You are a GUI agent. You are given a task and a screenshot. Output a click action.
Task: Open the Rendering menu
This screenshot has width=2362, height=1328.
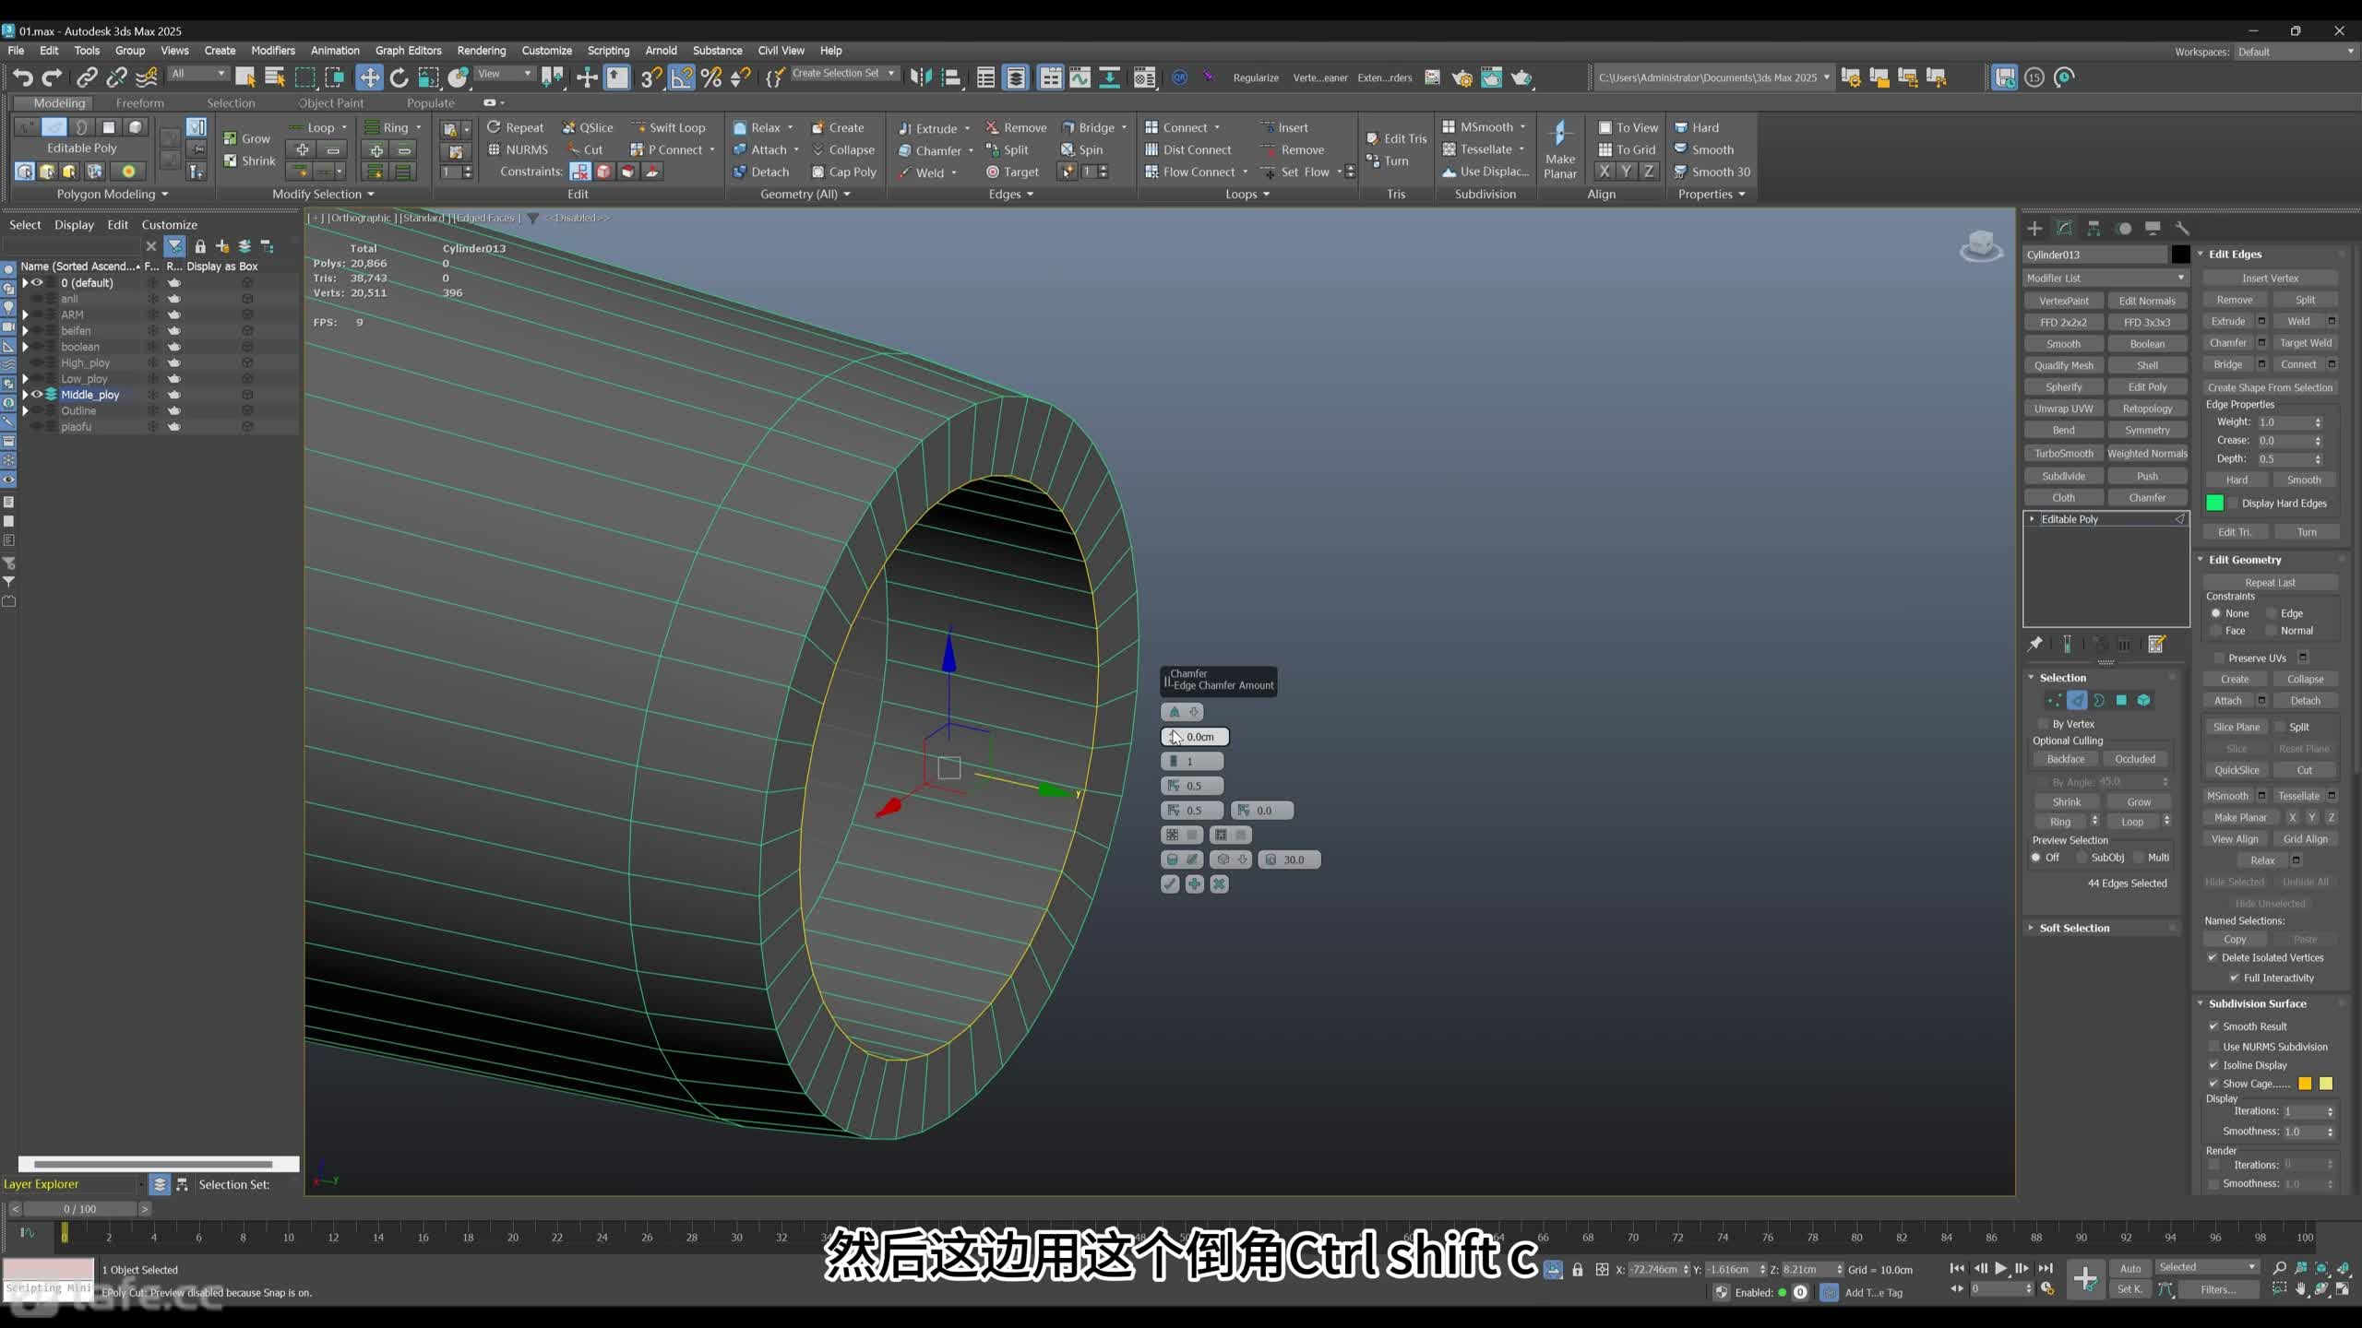[x=481, y=51]
